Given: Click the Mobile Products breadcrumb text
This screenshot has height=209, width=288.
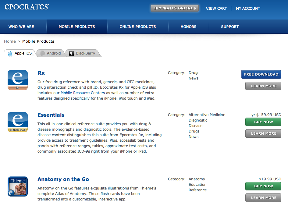Looking at the screenshot, I should coord(38,41).
